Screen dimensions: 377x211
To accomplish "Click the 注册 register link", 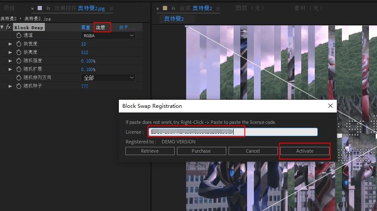I will point(101,27).
